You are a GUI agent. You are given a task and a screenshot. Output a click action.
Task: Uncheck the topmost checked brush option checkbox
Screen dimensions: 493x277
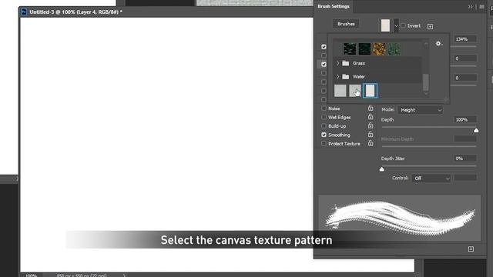(324, 46)
